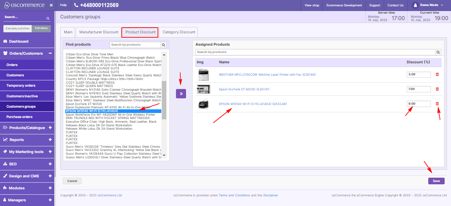Click the hamburger menu icon beside the logo
This screenshot has height=206, width=451.
coord(51,5)
